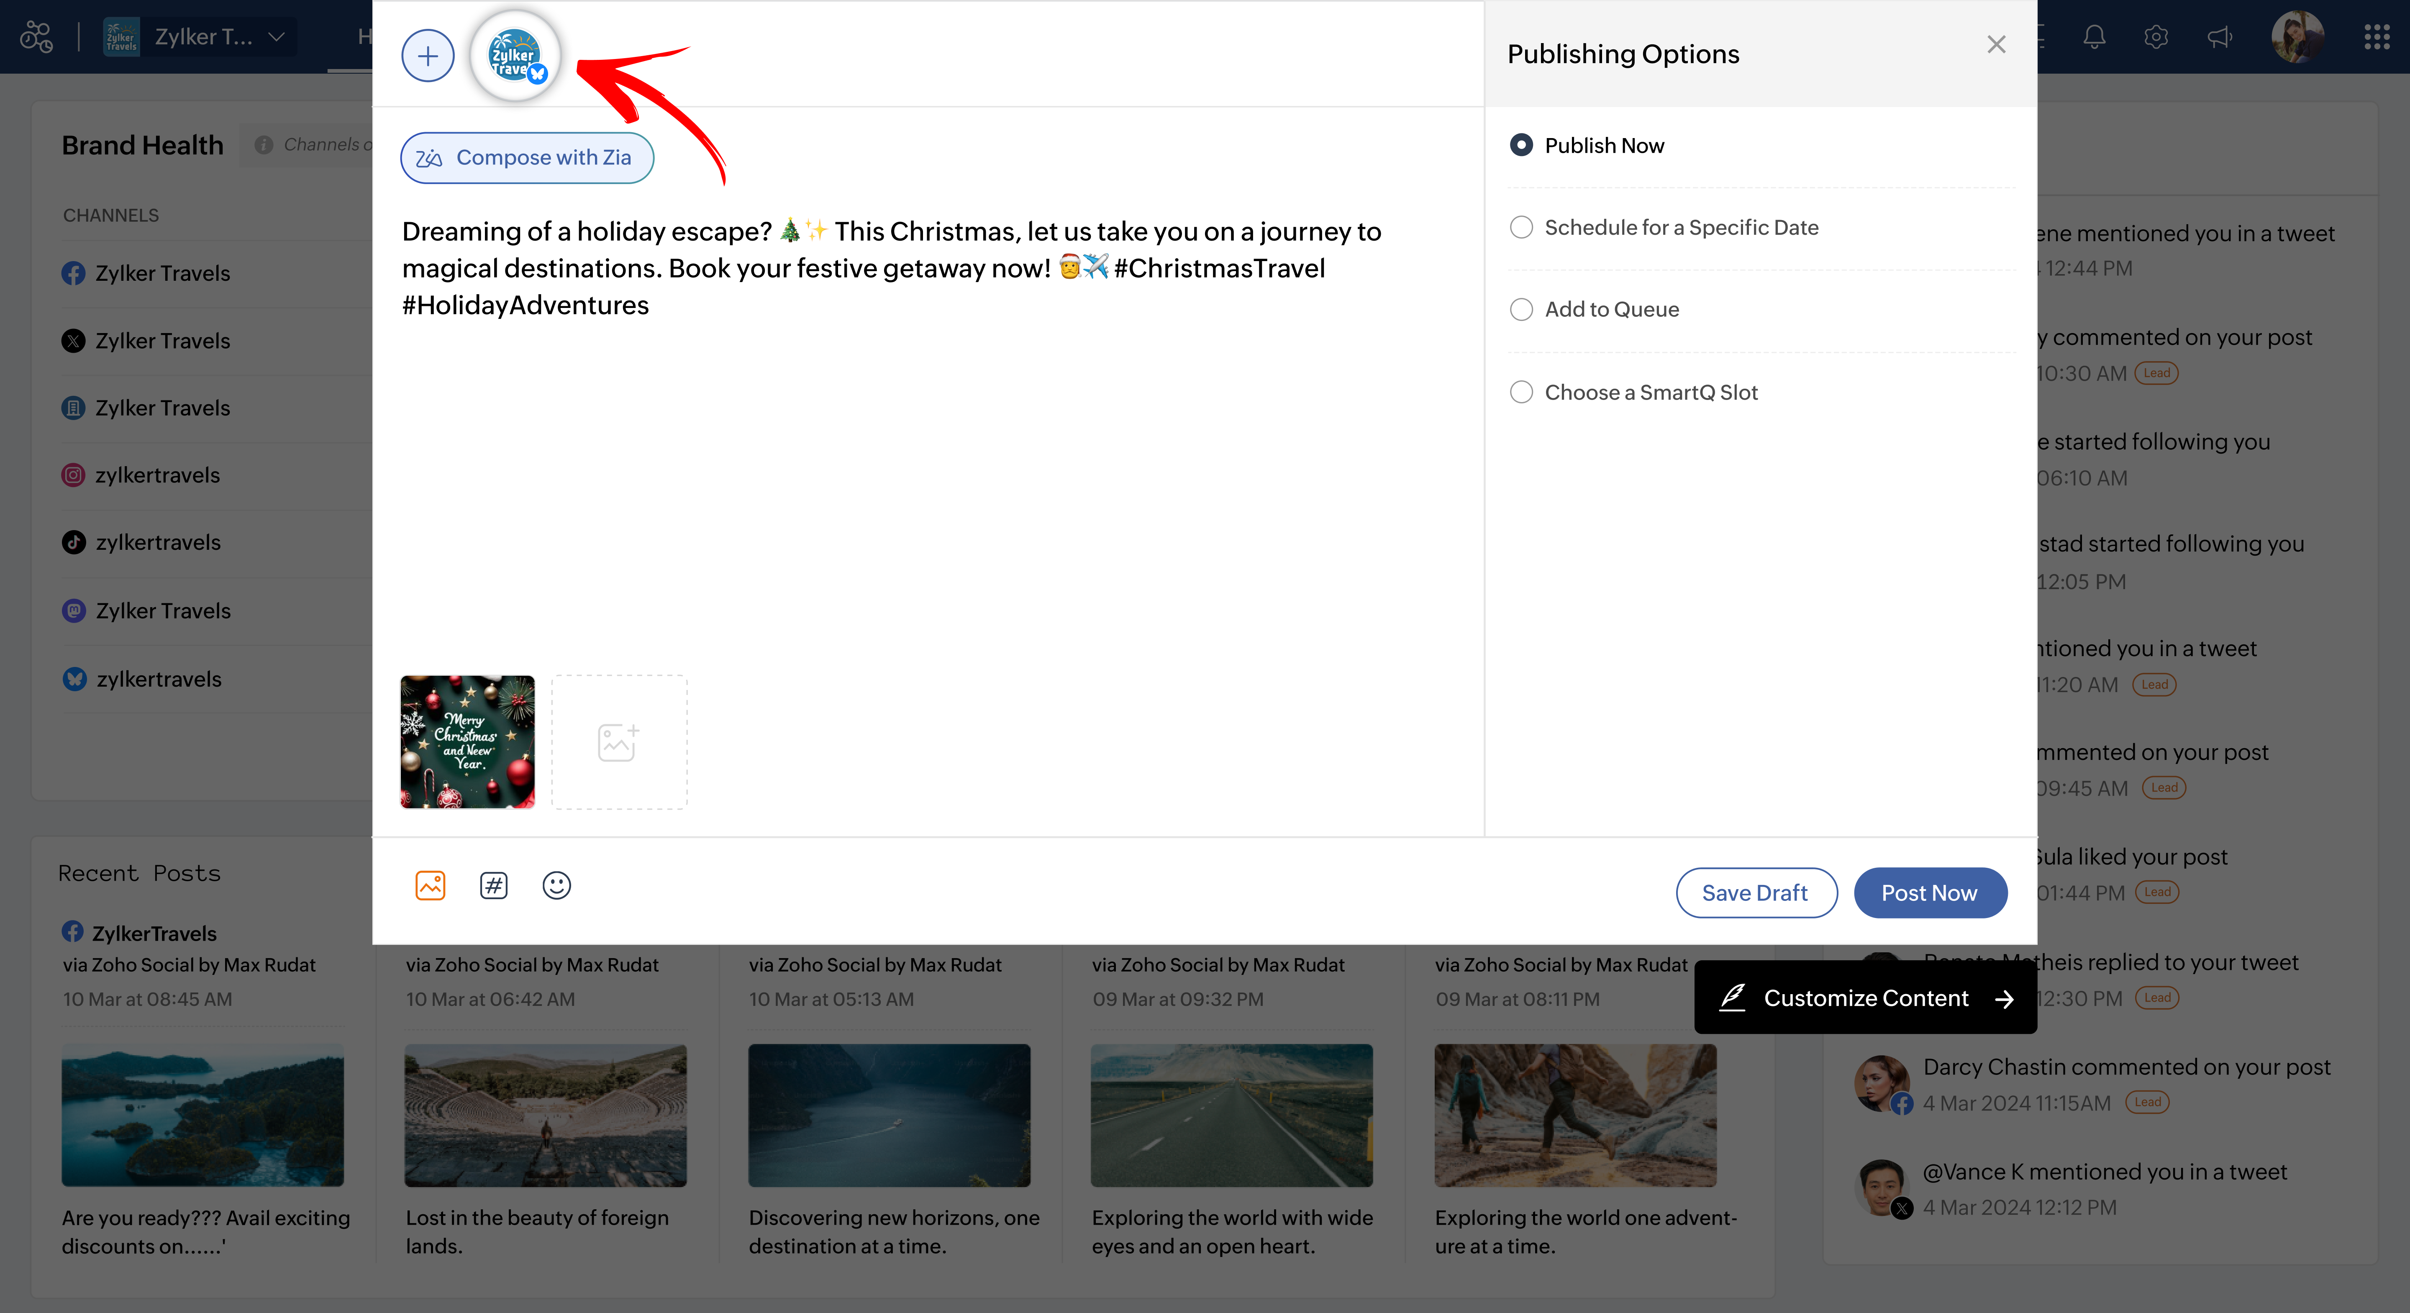This screenshot has width=2410, height=1313.
Task: Open the user profile avatar
Action: pos(2298,36)
